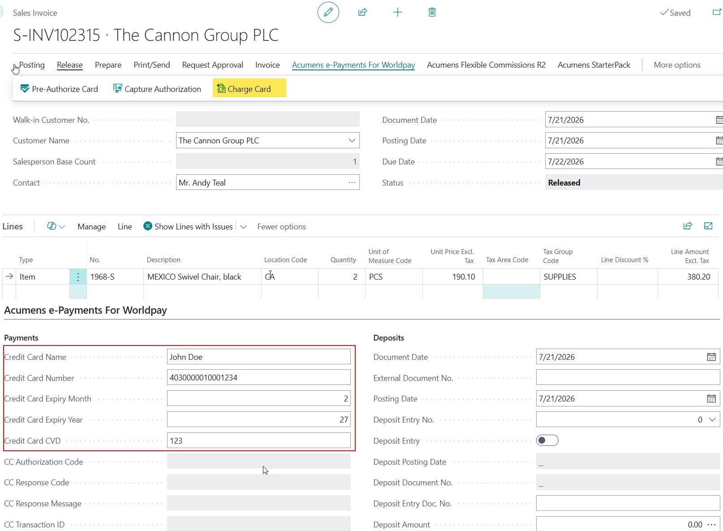This screenshot has width=723, height=531.
Task: Clear the Show Lines with Issues filter icon
Action: coord(148,226)
